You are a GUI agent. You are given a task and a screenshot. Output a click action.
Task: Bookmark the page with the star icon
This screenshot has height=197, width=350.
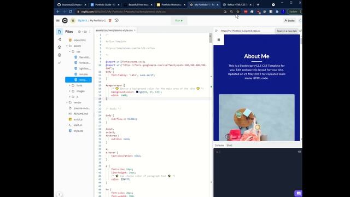coord(238,11)
